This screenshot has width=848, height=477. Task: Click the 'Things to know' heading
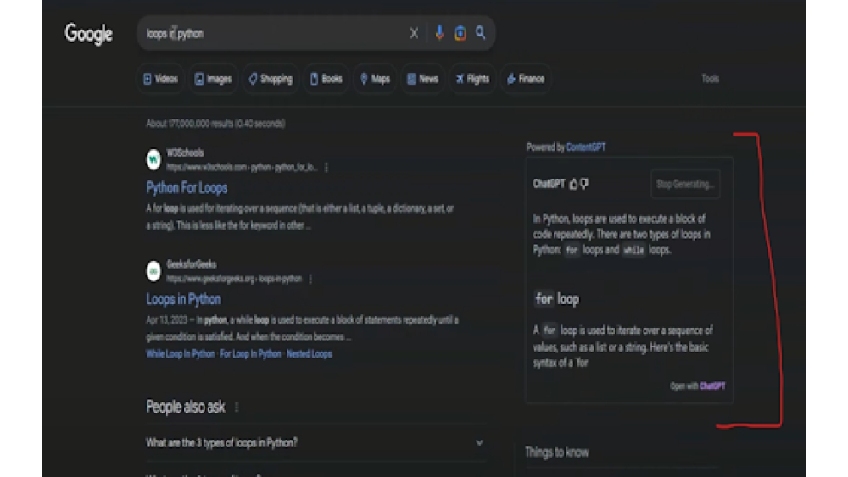557,452
